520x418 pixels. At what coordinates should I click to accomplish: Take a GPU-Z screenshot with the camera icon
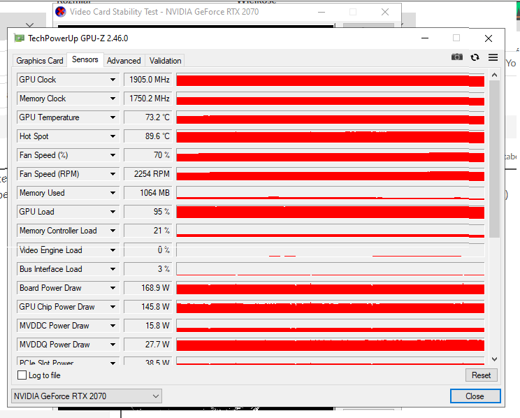pos(456,57)
